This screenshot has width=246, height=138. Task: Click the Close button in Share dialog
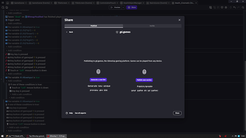click(x=177, y=113)
